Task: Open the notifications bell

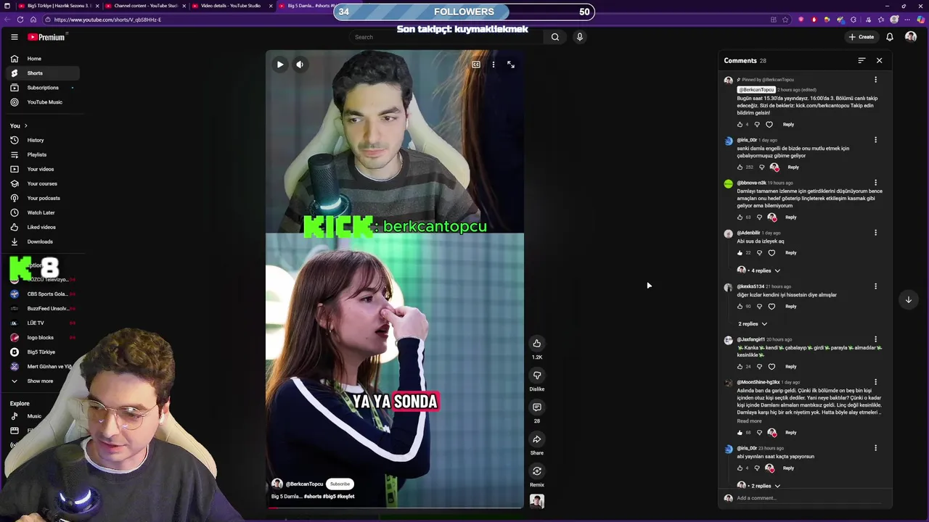Action: click(x=890, y=37)
